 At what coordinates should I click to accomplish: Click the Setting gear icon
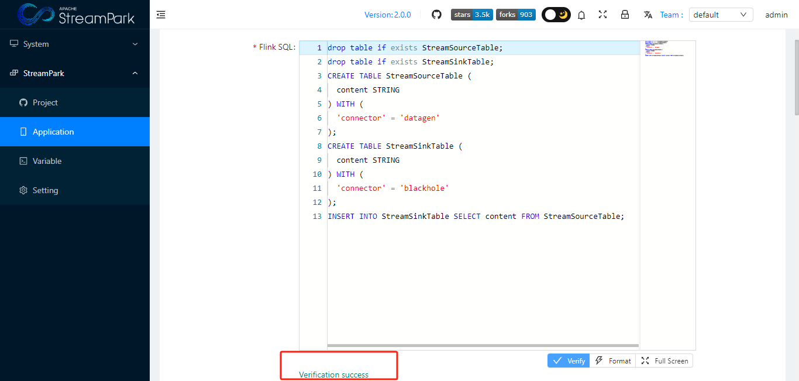tap(23, 190)
